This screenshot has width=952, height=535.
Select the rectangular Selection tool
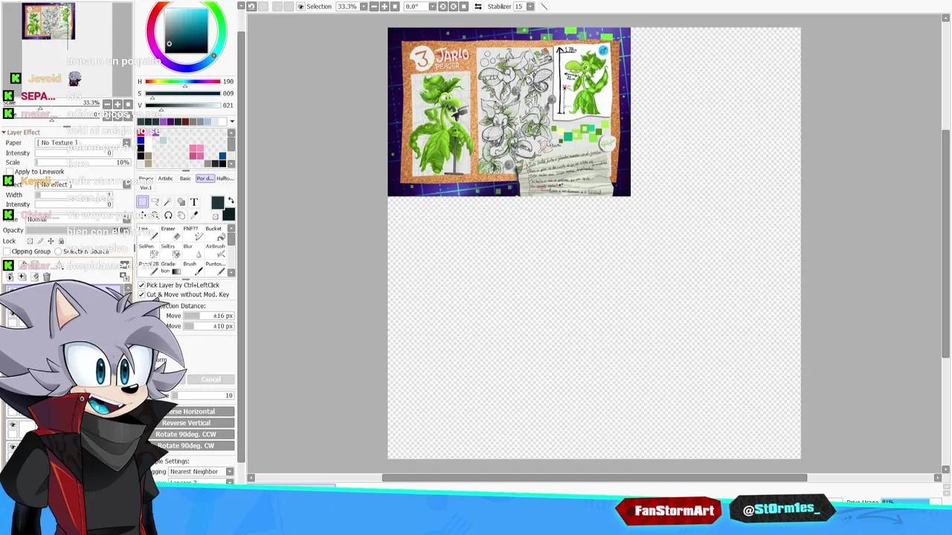pos(142,201)
